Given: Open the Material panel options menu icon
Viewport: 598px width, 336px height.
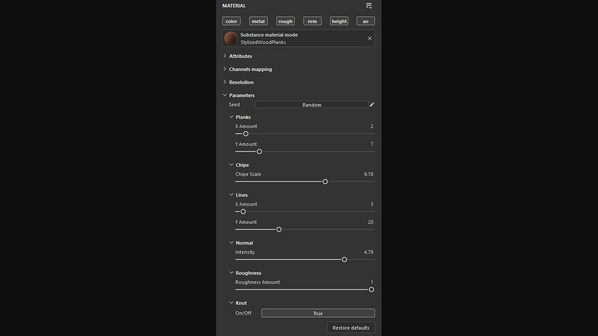Looking at the screenshot, I should click(x=369, y=6).
